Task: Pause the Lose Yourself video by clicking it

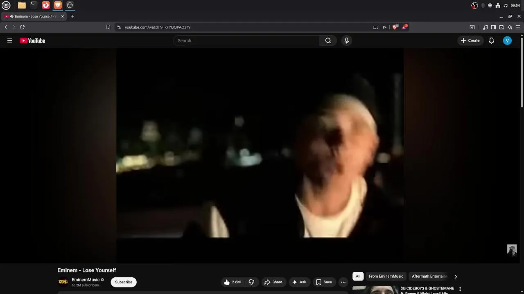Action: pyautogui.click(x=260, y=156)
